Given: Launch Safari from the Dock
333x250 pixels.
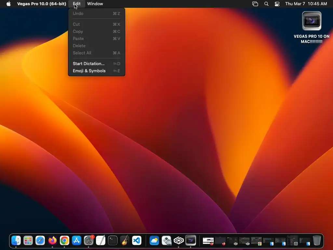Looking at the screenshot, I should (x=40, y=241).
